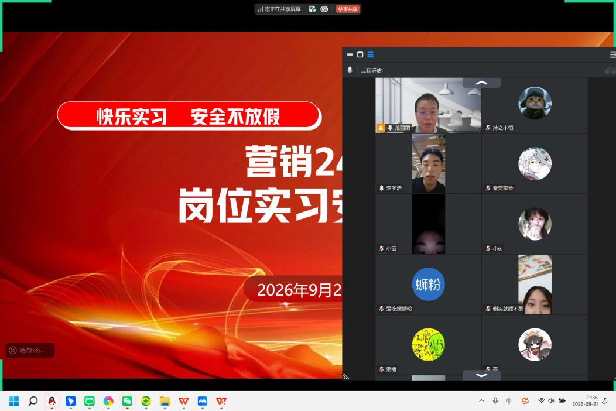Click the microphone icon beside 正在讲话
Screen dimensions: 616x411
pyautogui.click(x=350, y=70)
